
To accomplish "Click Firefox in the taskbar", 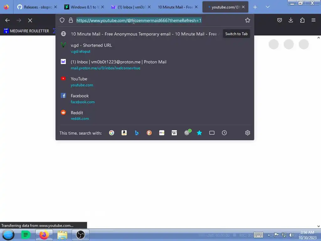I will coord(44,235).
